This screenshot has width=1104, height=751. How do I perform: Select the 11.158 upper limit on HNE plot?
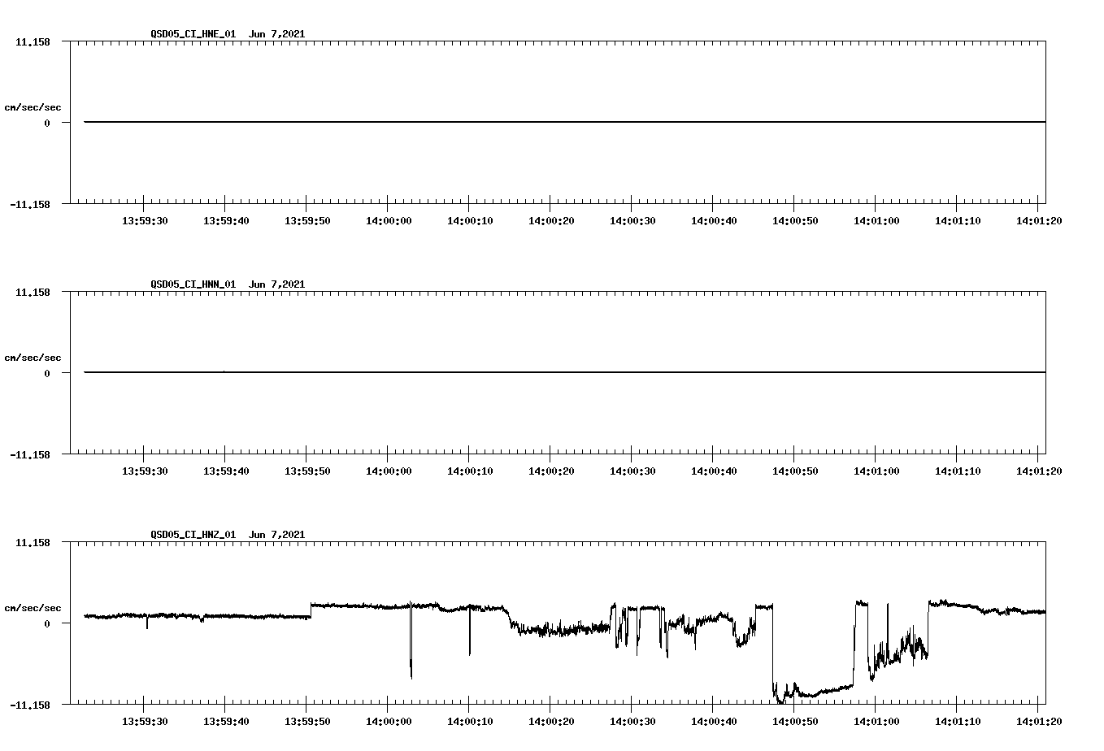33,41
